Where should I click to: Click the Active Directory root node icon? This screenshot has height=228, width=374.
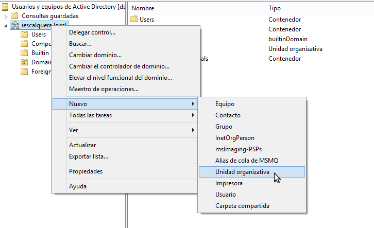click(5, 7)
